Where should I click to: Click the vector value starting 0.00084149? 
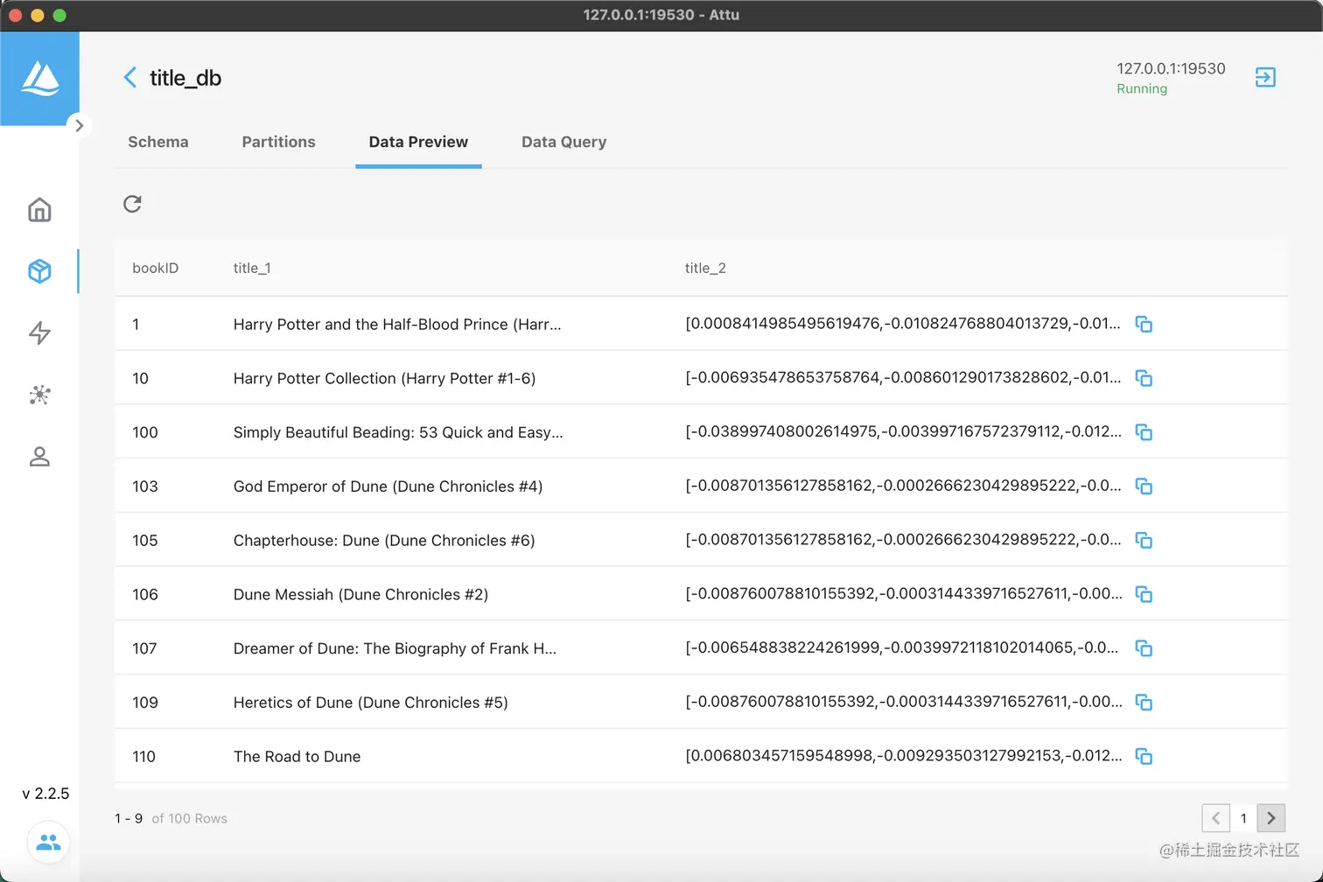[x=902, y=324]
